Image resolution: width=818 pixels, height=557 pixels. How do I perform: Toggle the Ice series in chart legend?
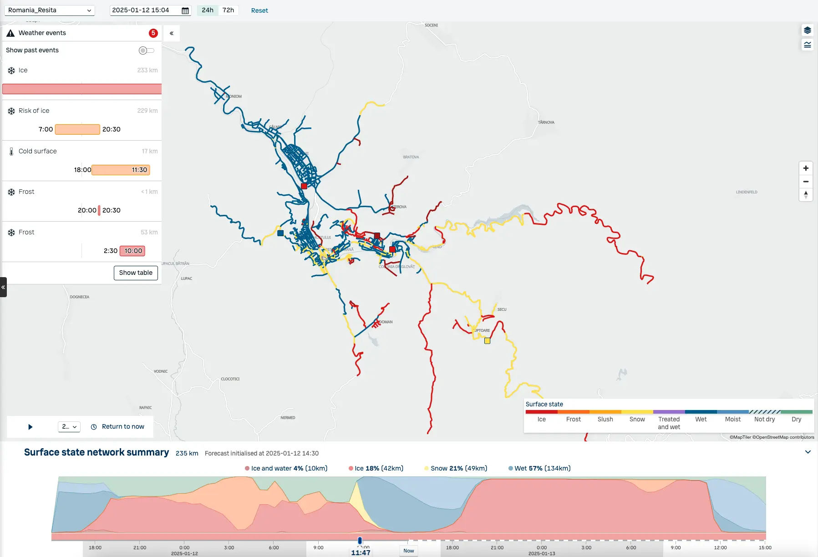[x=376, y=468]
